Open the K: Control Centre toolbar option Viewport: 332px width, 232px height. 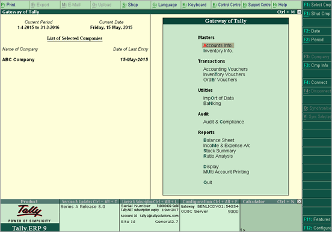pyautogui.click(x=226, y=5)
